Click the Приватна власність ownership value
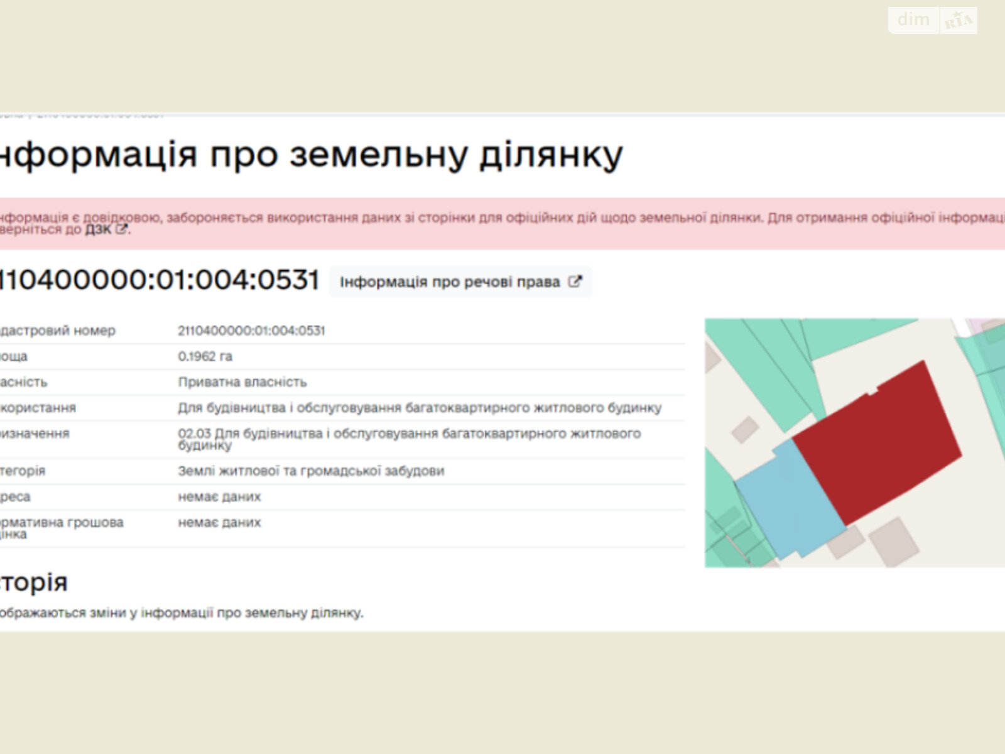 pos(242,382)
